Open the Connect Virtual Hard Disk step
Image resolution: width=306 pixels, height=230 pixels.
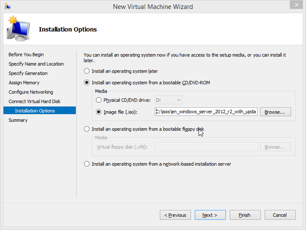pyautogui.click(x=34, y=101)
